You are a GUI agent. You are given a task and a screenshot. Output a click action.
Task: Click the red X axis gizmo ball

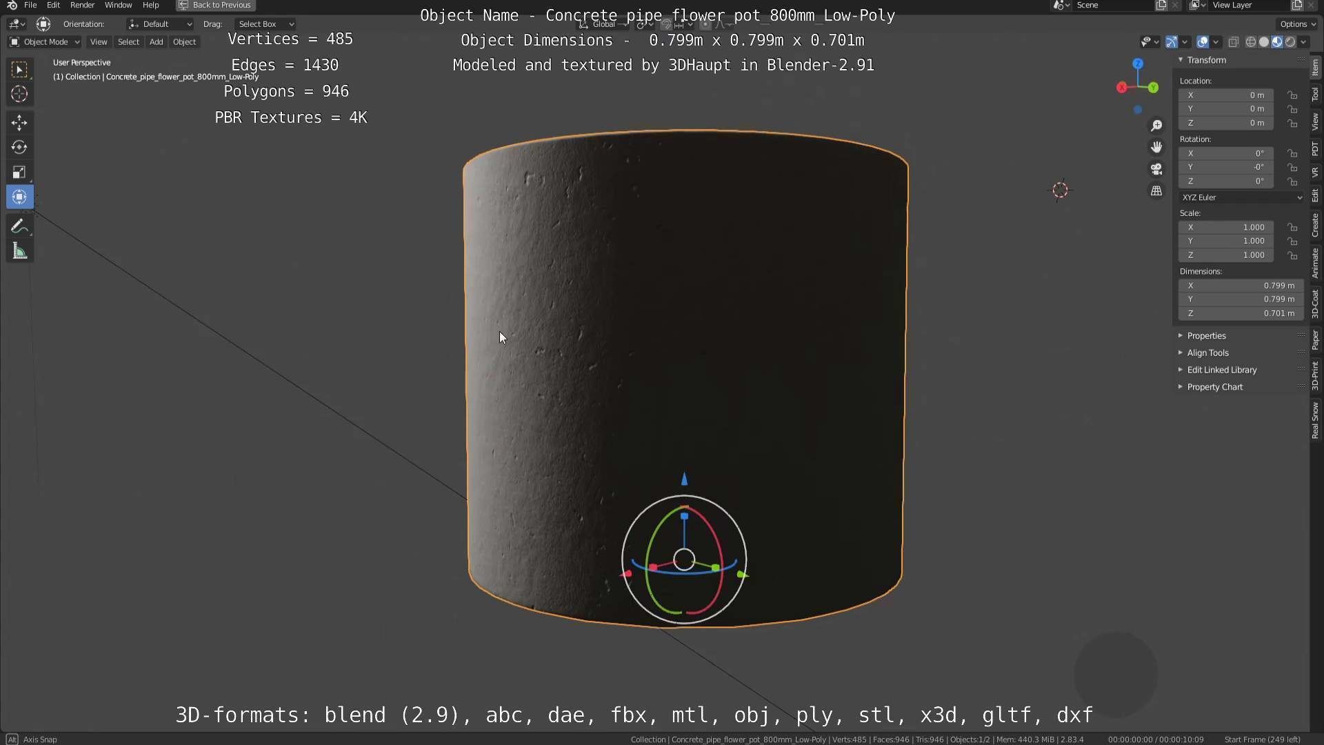tap(1122, 88)
